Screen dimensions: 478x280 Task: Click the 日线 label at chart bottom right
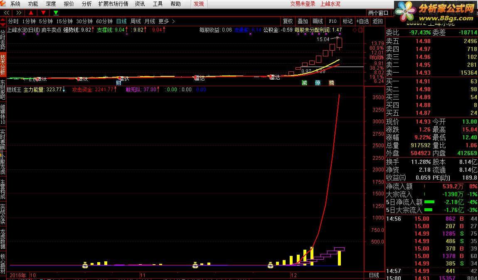click(374, 275)
